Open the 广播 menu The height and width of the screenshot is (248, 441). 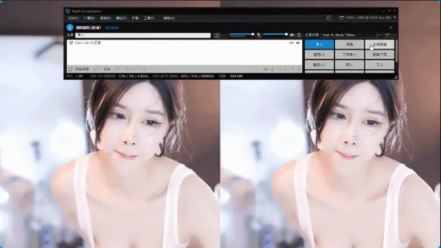point(89,18)
